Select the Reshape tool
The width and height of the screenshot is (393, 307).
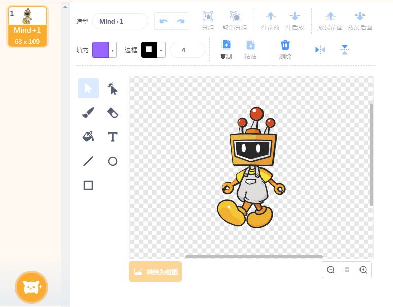(x=112, y=88)
